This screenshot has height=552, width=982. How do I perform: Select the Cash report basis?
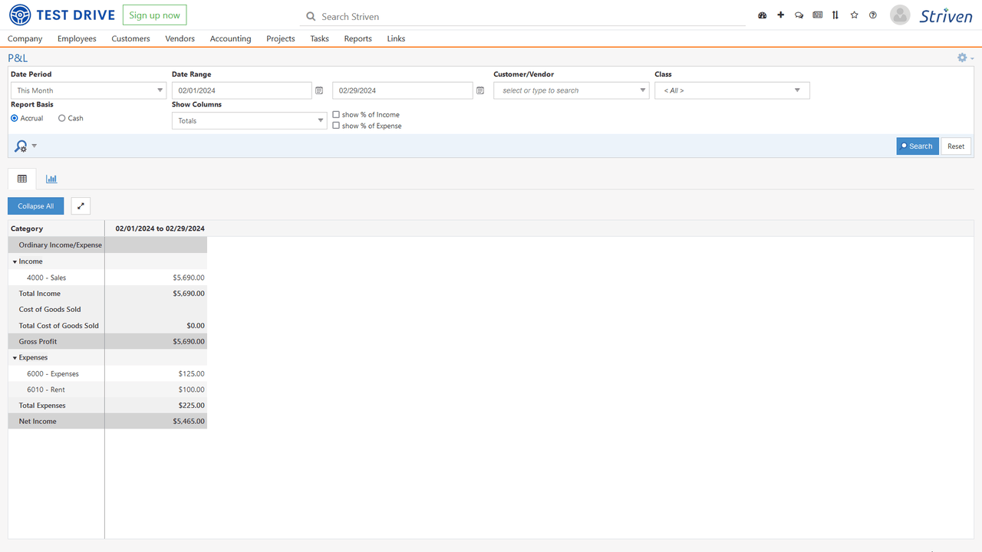coord(62,118)
